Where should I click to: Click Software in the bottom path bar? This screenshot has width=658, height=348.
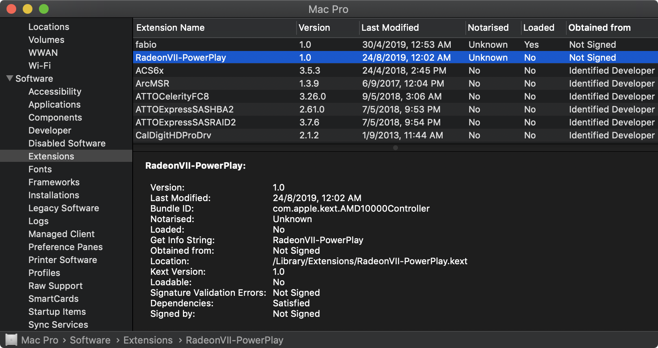(90, 340)
